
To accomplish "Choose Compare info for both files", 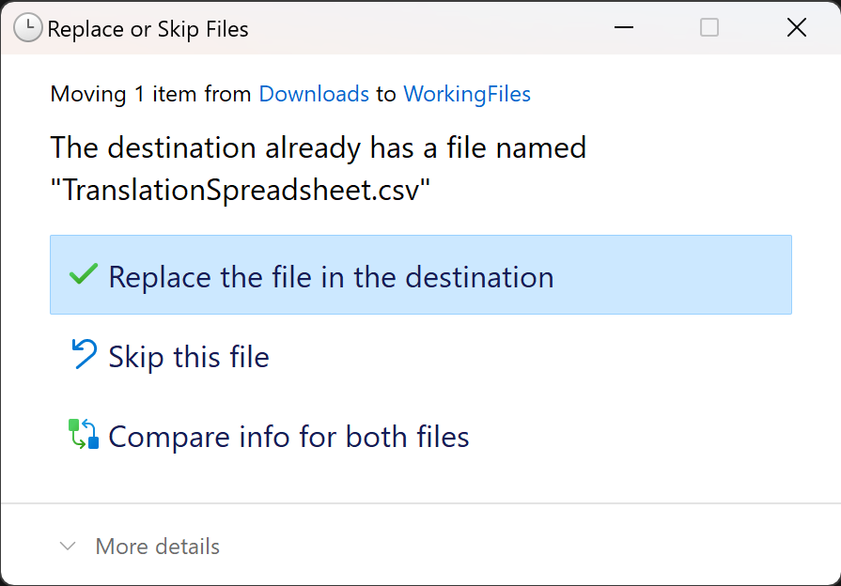I will [288, 437].
